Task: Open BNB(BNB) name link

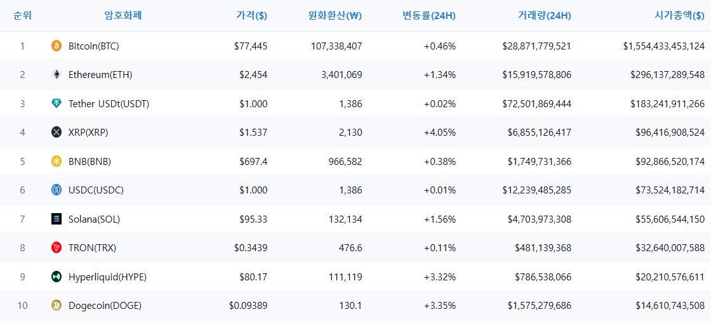Action: pyautogui.click(x=90, y=161)
